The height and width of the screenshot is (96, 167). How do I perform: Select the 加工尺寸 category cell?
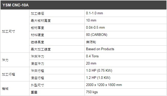[x=15, y=31]
